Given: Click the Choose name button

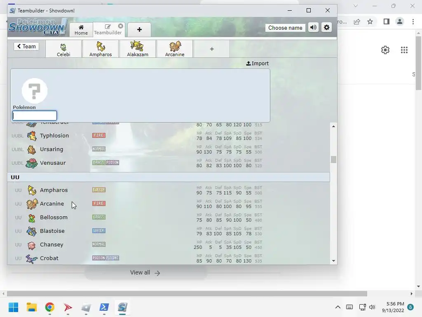Looking at the screenshot, I should 285,28.
